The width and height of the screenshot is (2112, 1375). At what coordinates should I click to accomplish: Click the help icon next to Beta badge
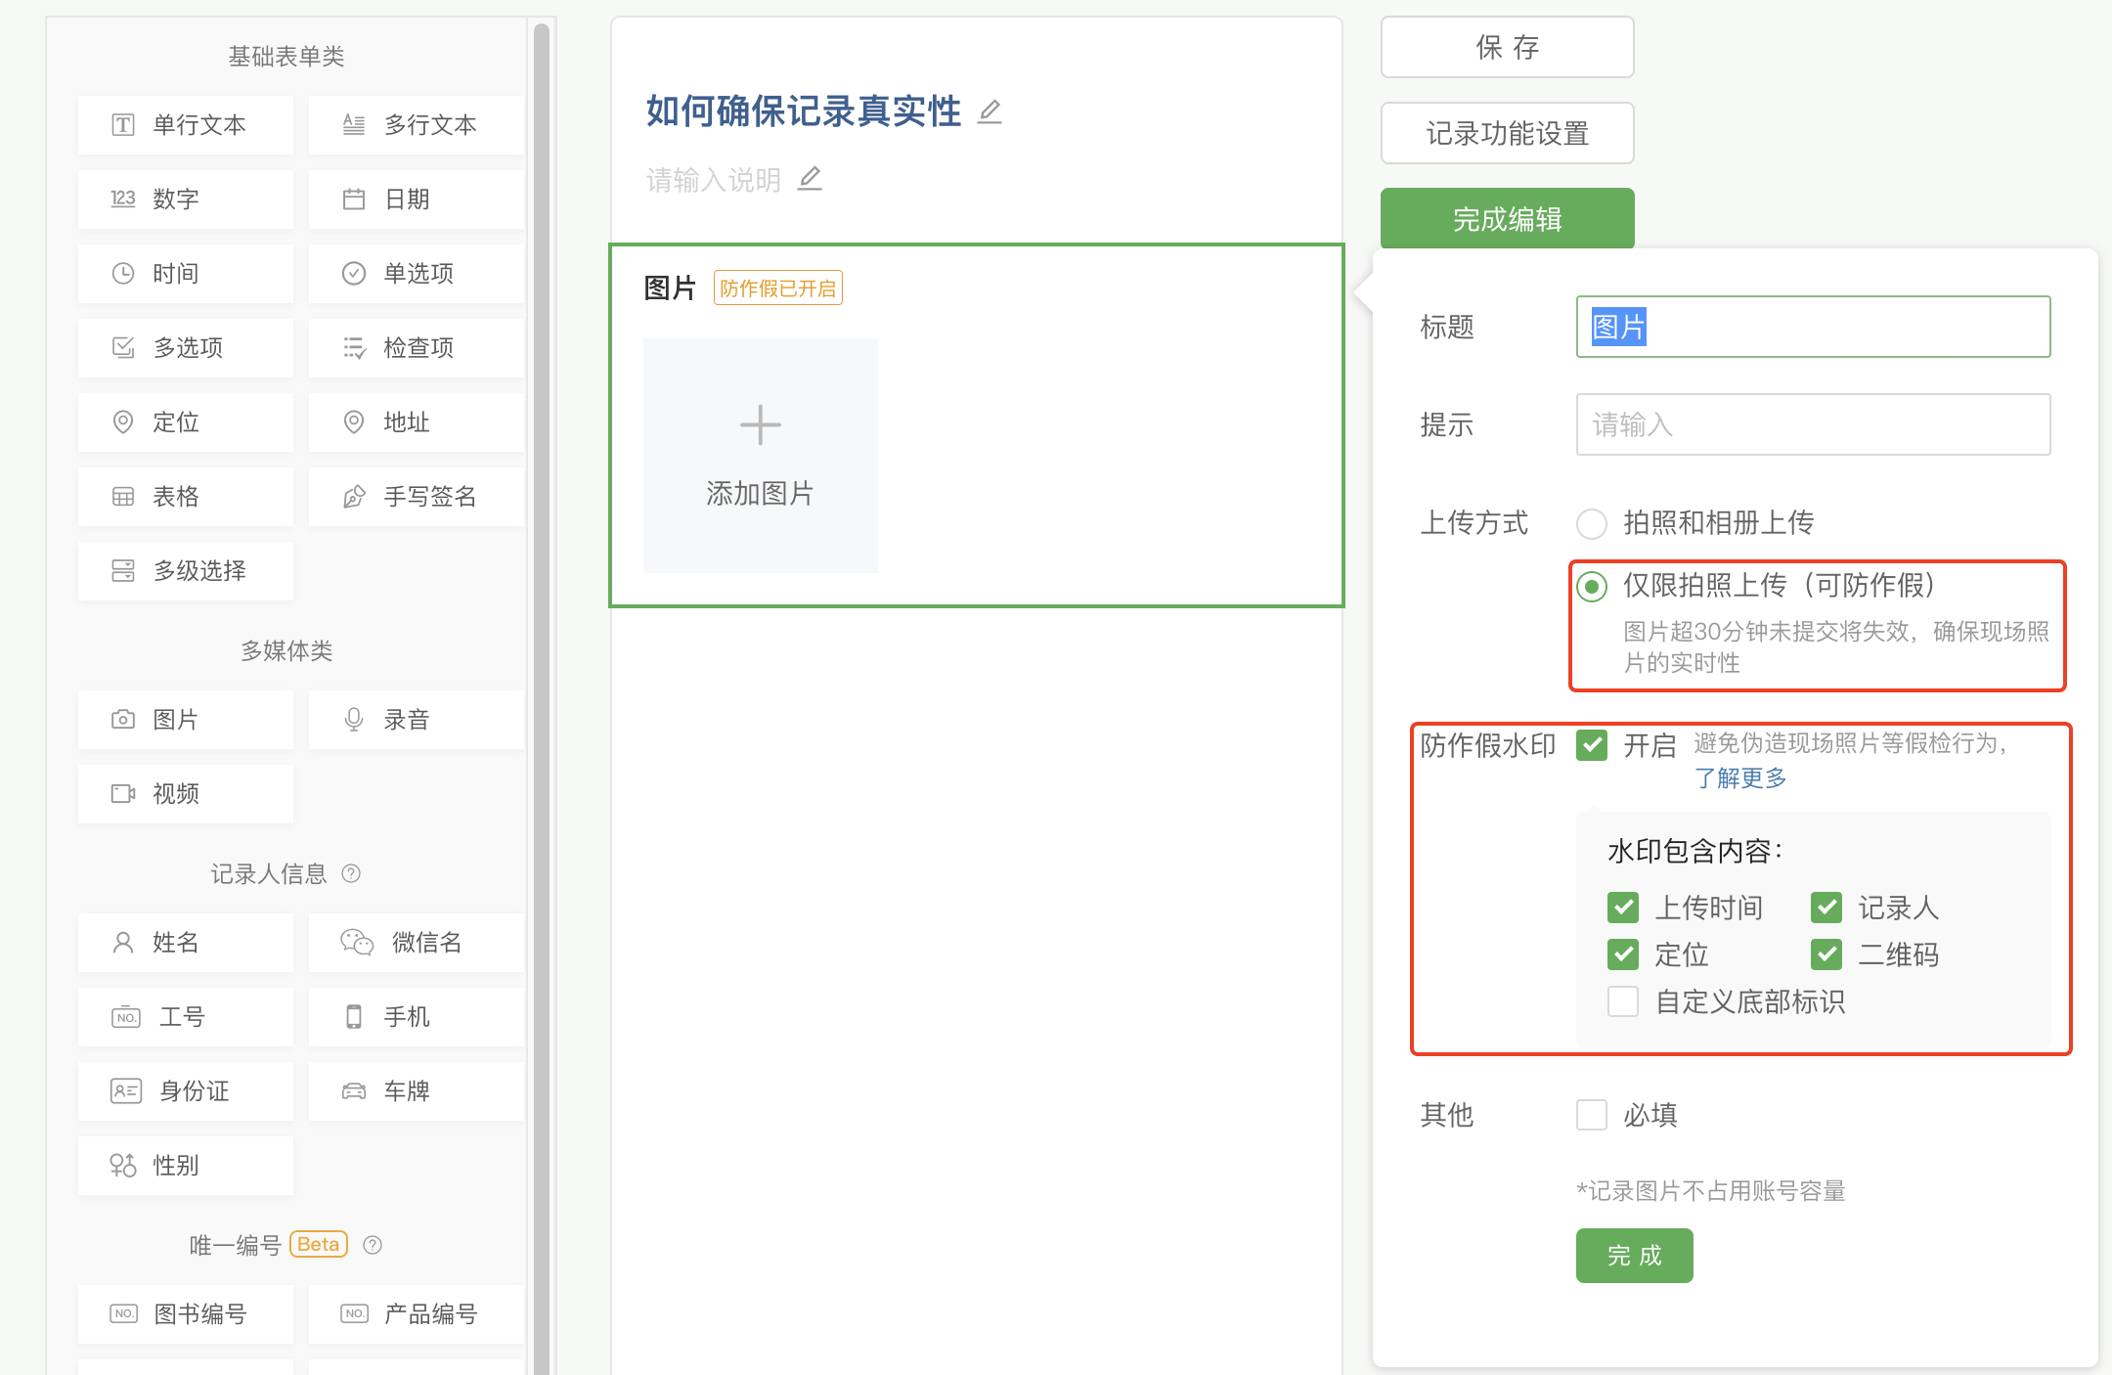tap(373, 1245)
